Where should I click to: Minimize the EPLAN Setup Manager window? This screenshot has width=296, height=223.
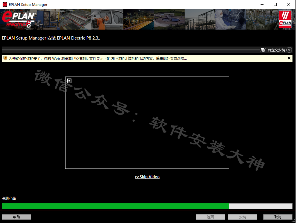pyautogui.click(x=262, y=4)
